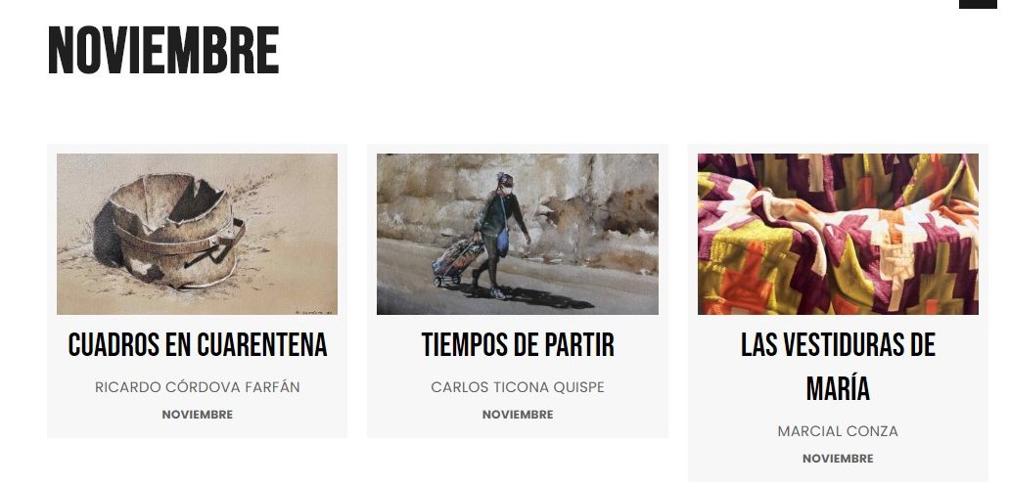This screenshot has height=487, width=1009.
Task: Click Noviembre label under Cuadros en Cuarentena
Action: tap(197, 415)
